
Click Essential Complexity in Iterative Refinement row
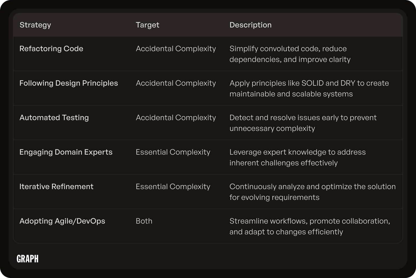pos(173,187)
